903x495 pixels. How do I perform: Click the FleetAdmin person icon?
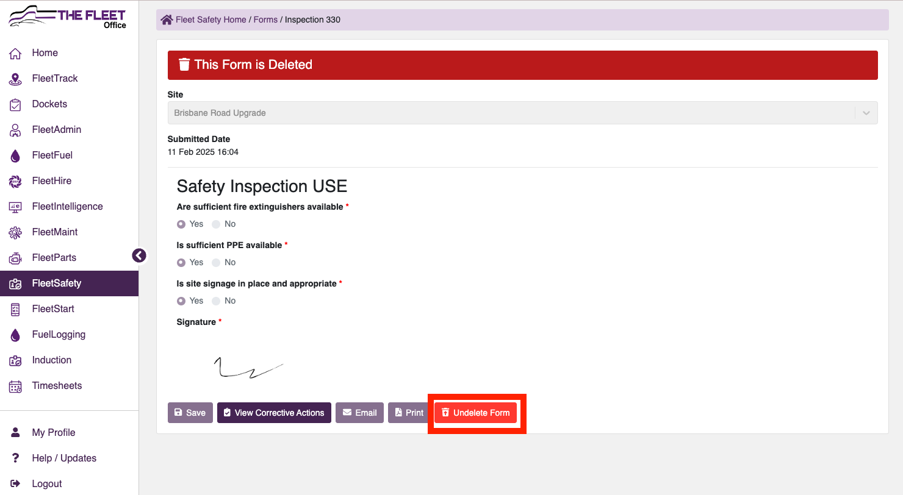click(x=16, y=130)
